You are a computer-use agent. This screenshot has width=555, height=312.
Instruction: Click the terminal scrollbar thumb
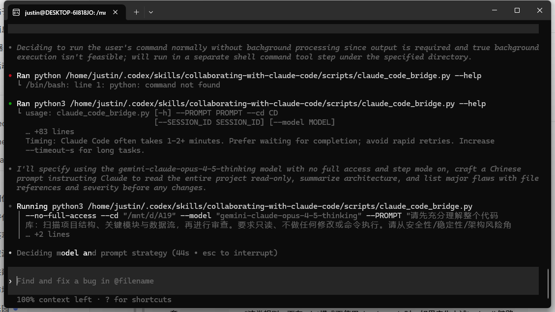[548, 283]
